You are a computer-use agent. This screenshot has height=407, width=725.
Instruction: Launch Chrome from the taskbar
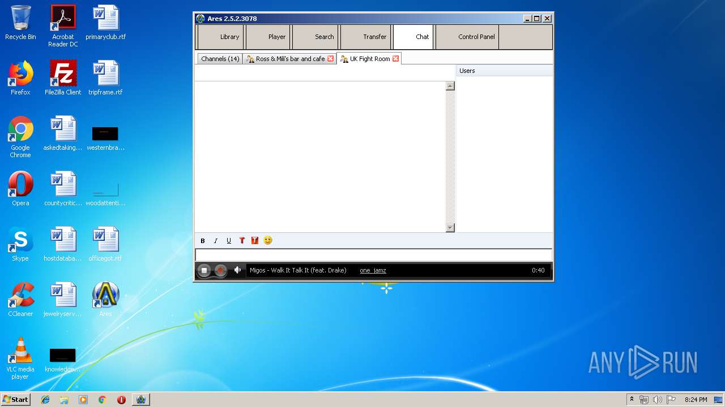(103, 400)
